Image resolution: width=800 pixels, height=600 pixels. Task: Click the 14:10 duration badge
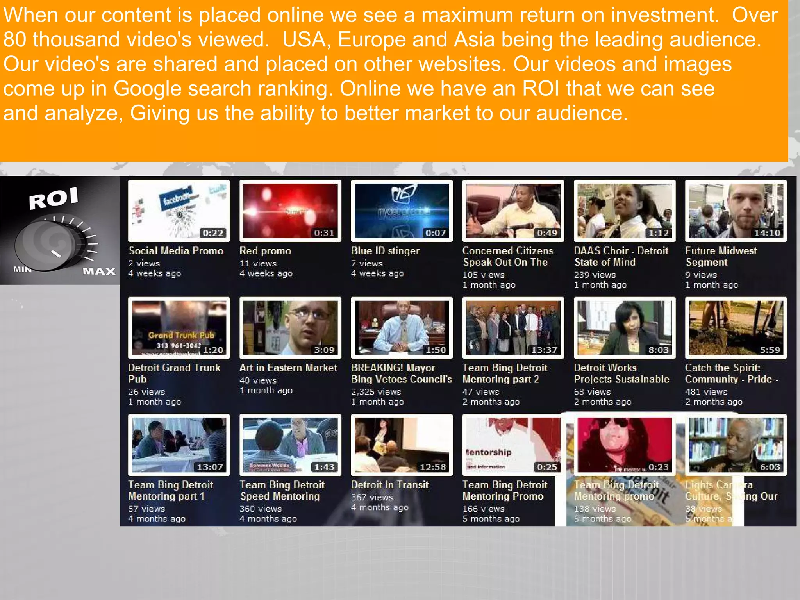click(767, 233)
